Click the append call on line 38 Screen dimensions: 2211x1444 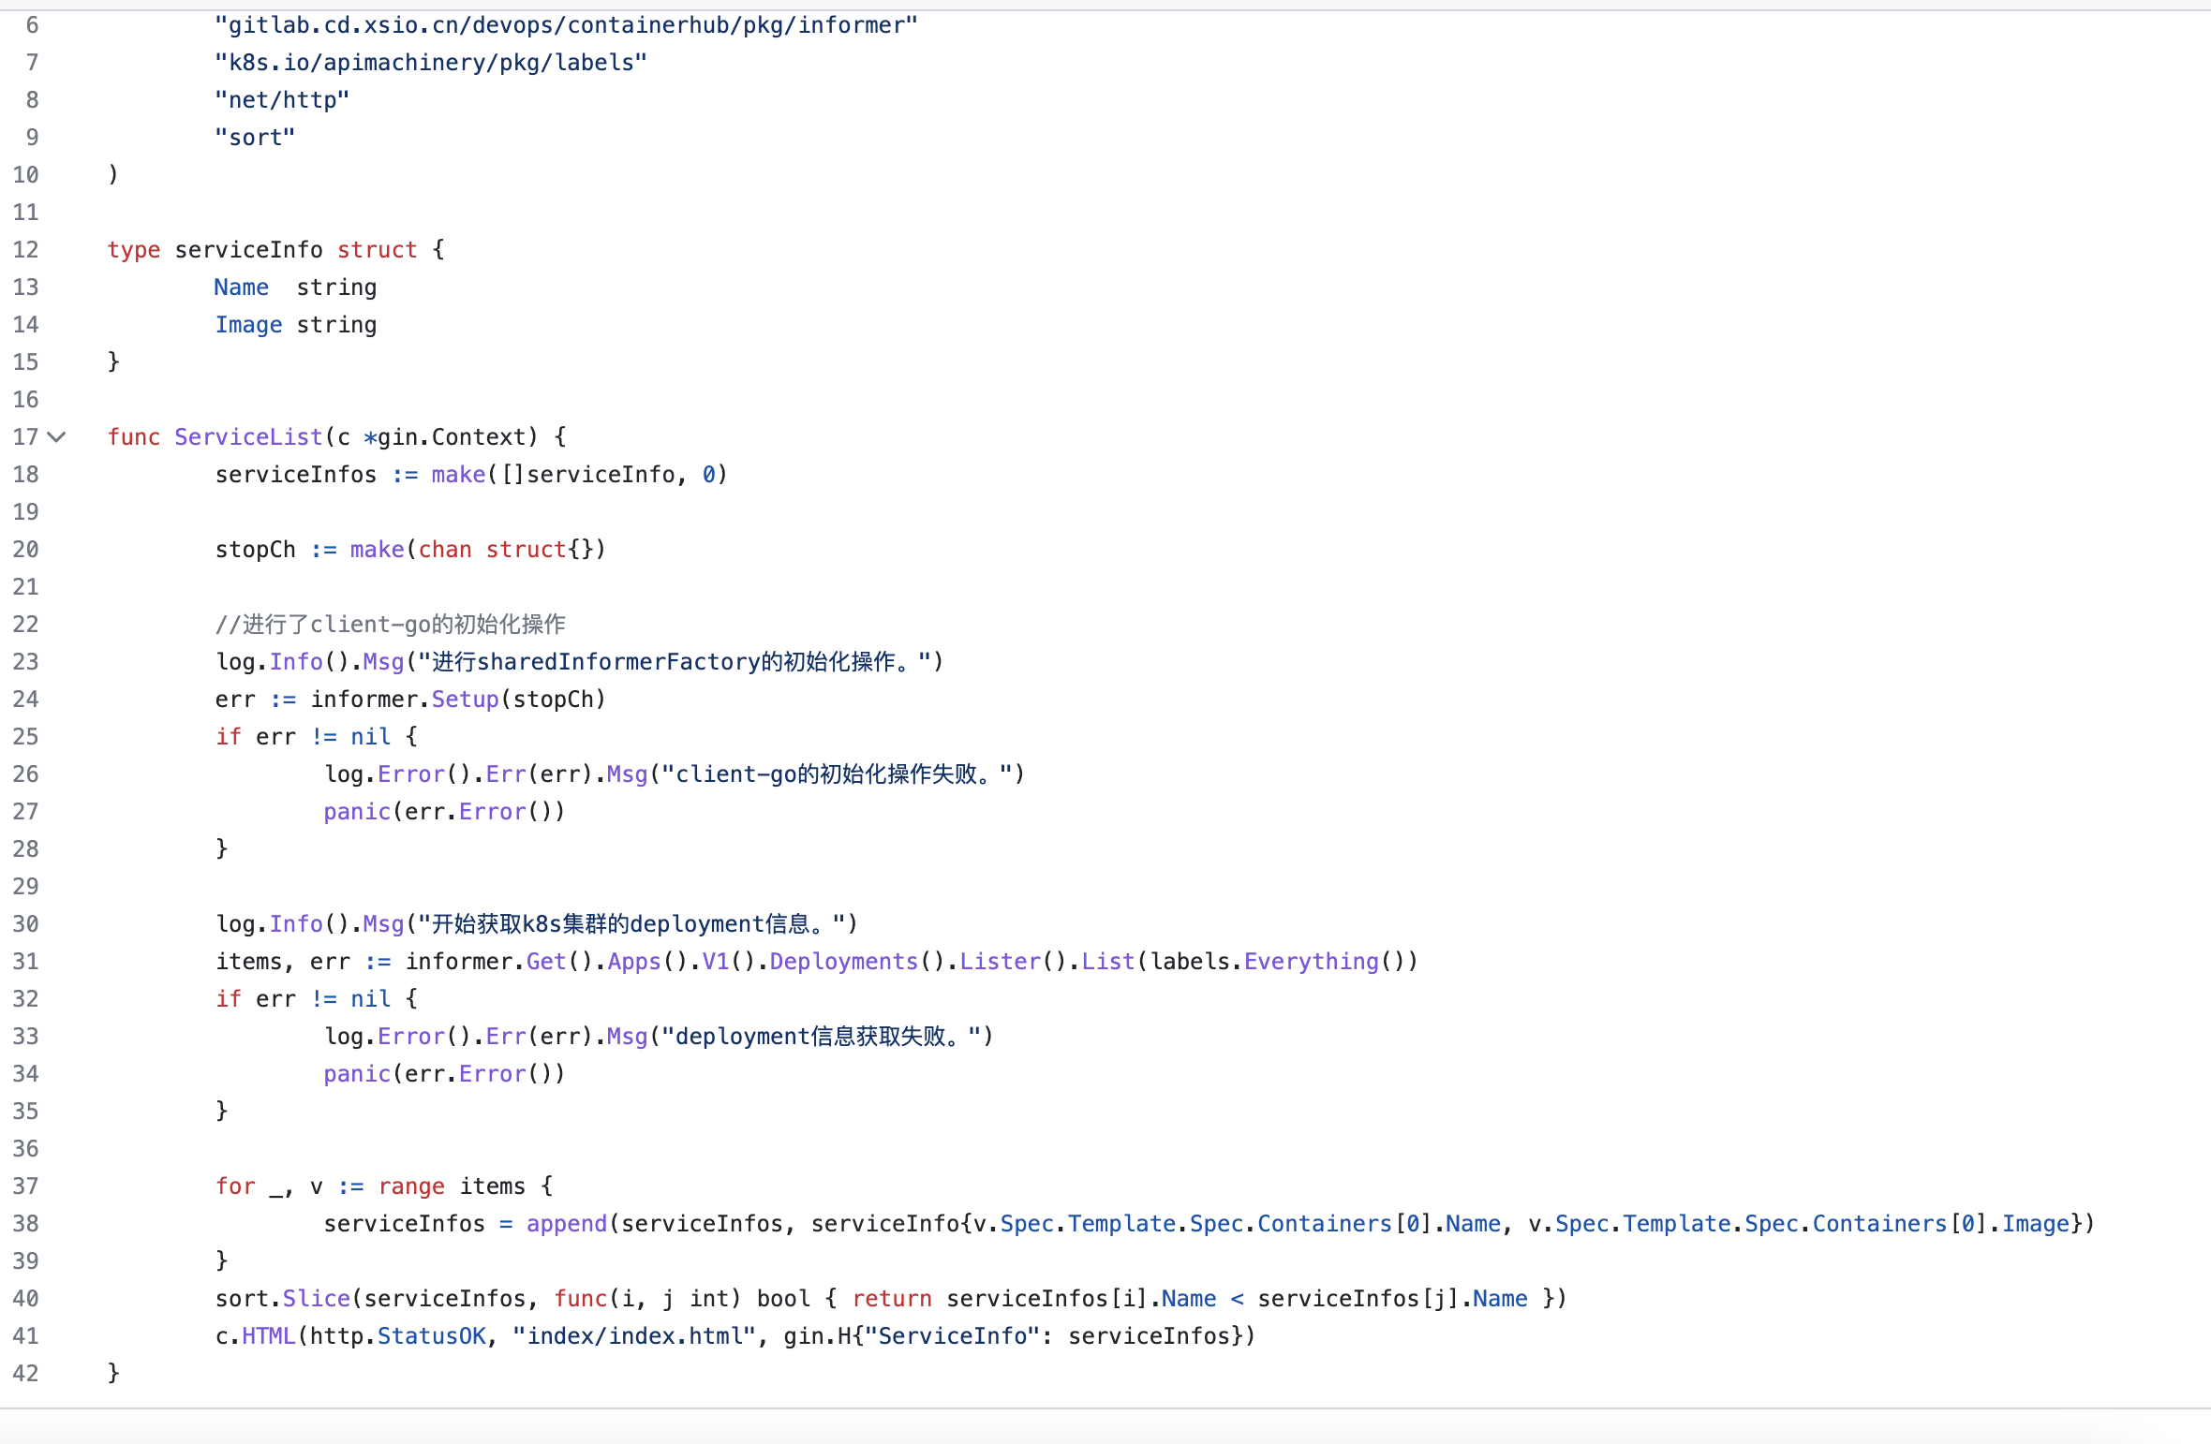click(567, 1224)
